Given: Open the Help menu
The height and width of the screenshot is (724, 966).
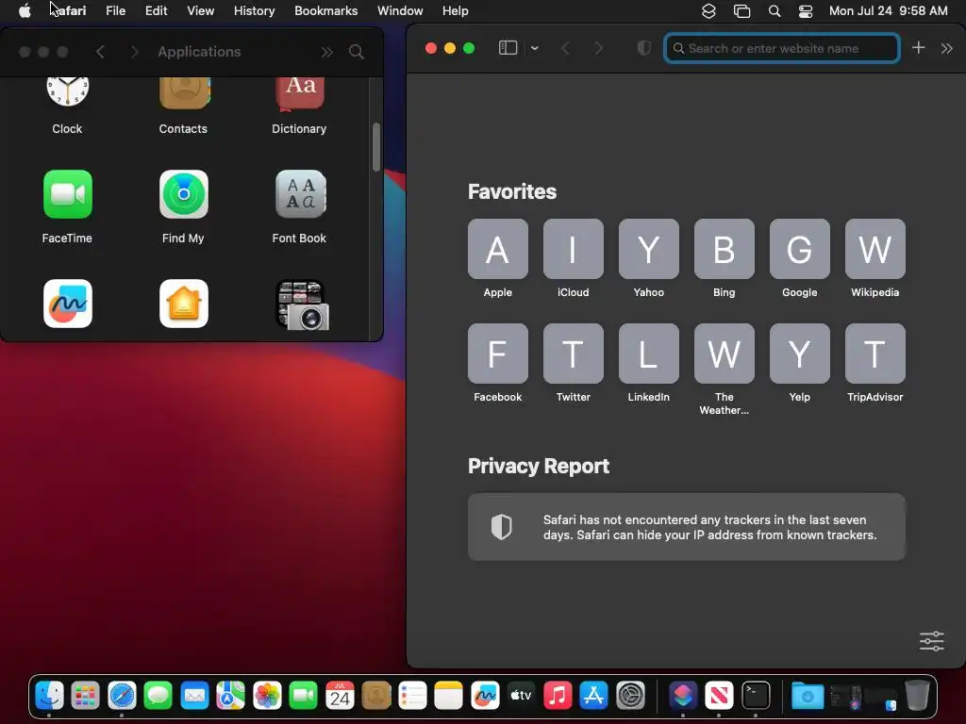Looking at the screenshot, I should pos(456,11).
